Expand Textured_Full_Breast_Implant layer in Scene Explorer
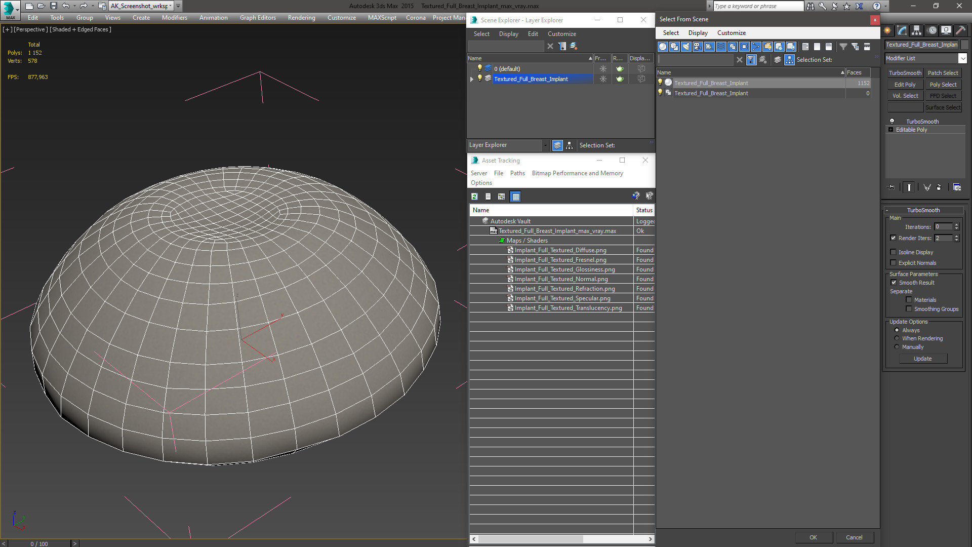Screen dimensions: 972x547 pos(472,79)
